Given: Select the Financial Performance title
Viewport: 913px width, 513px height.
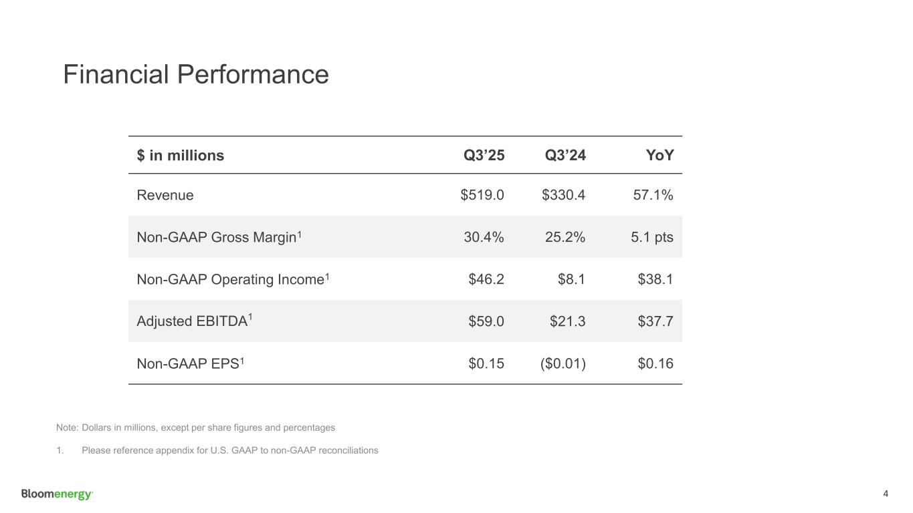Looking at the screenshot, I should tap(195, 74).
